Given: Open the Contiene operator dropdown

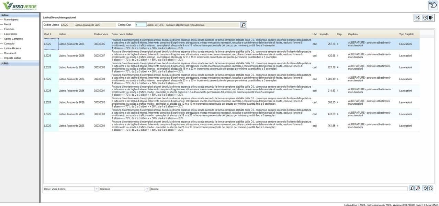Looking at the screenshot, I should point(147,189).
